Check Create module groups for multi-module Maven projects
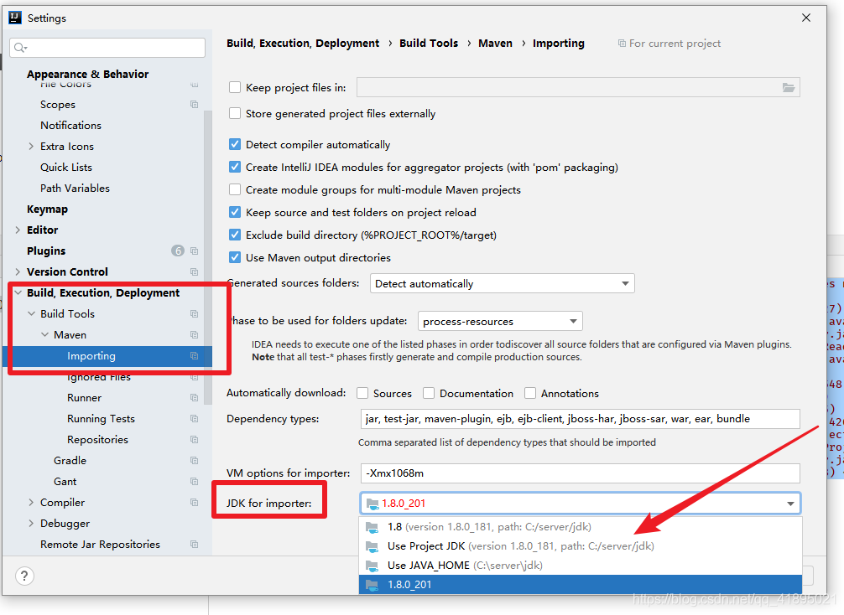The height and width of the screenshot is (615, 844). [235, 189]
